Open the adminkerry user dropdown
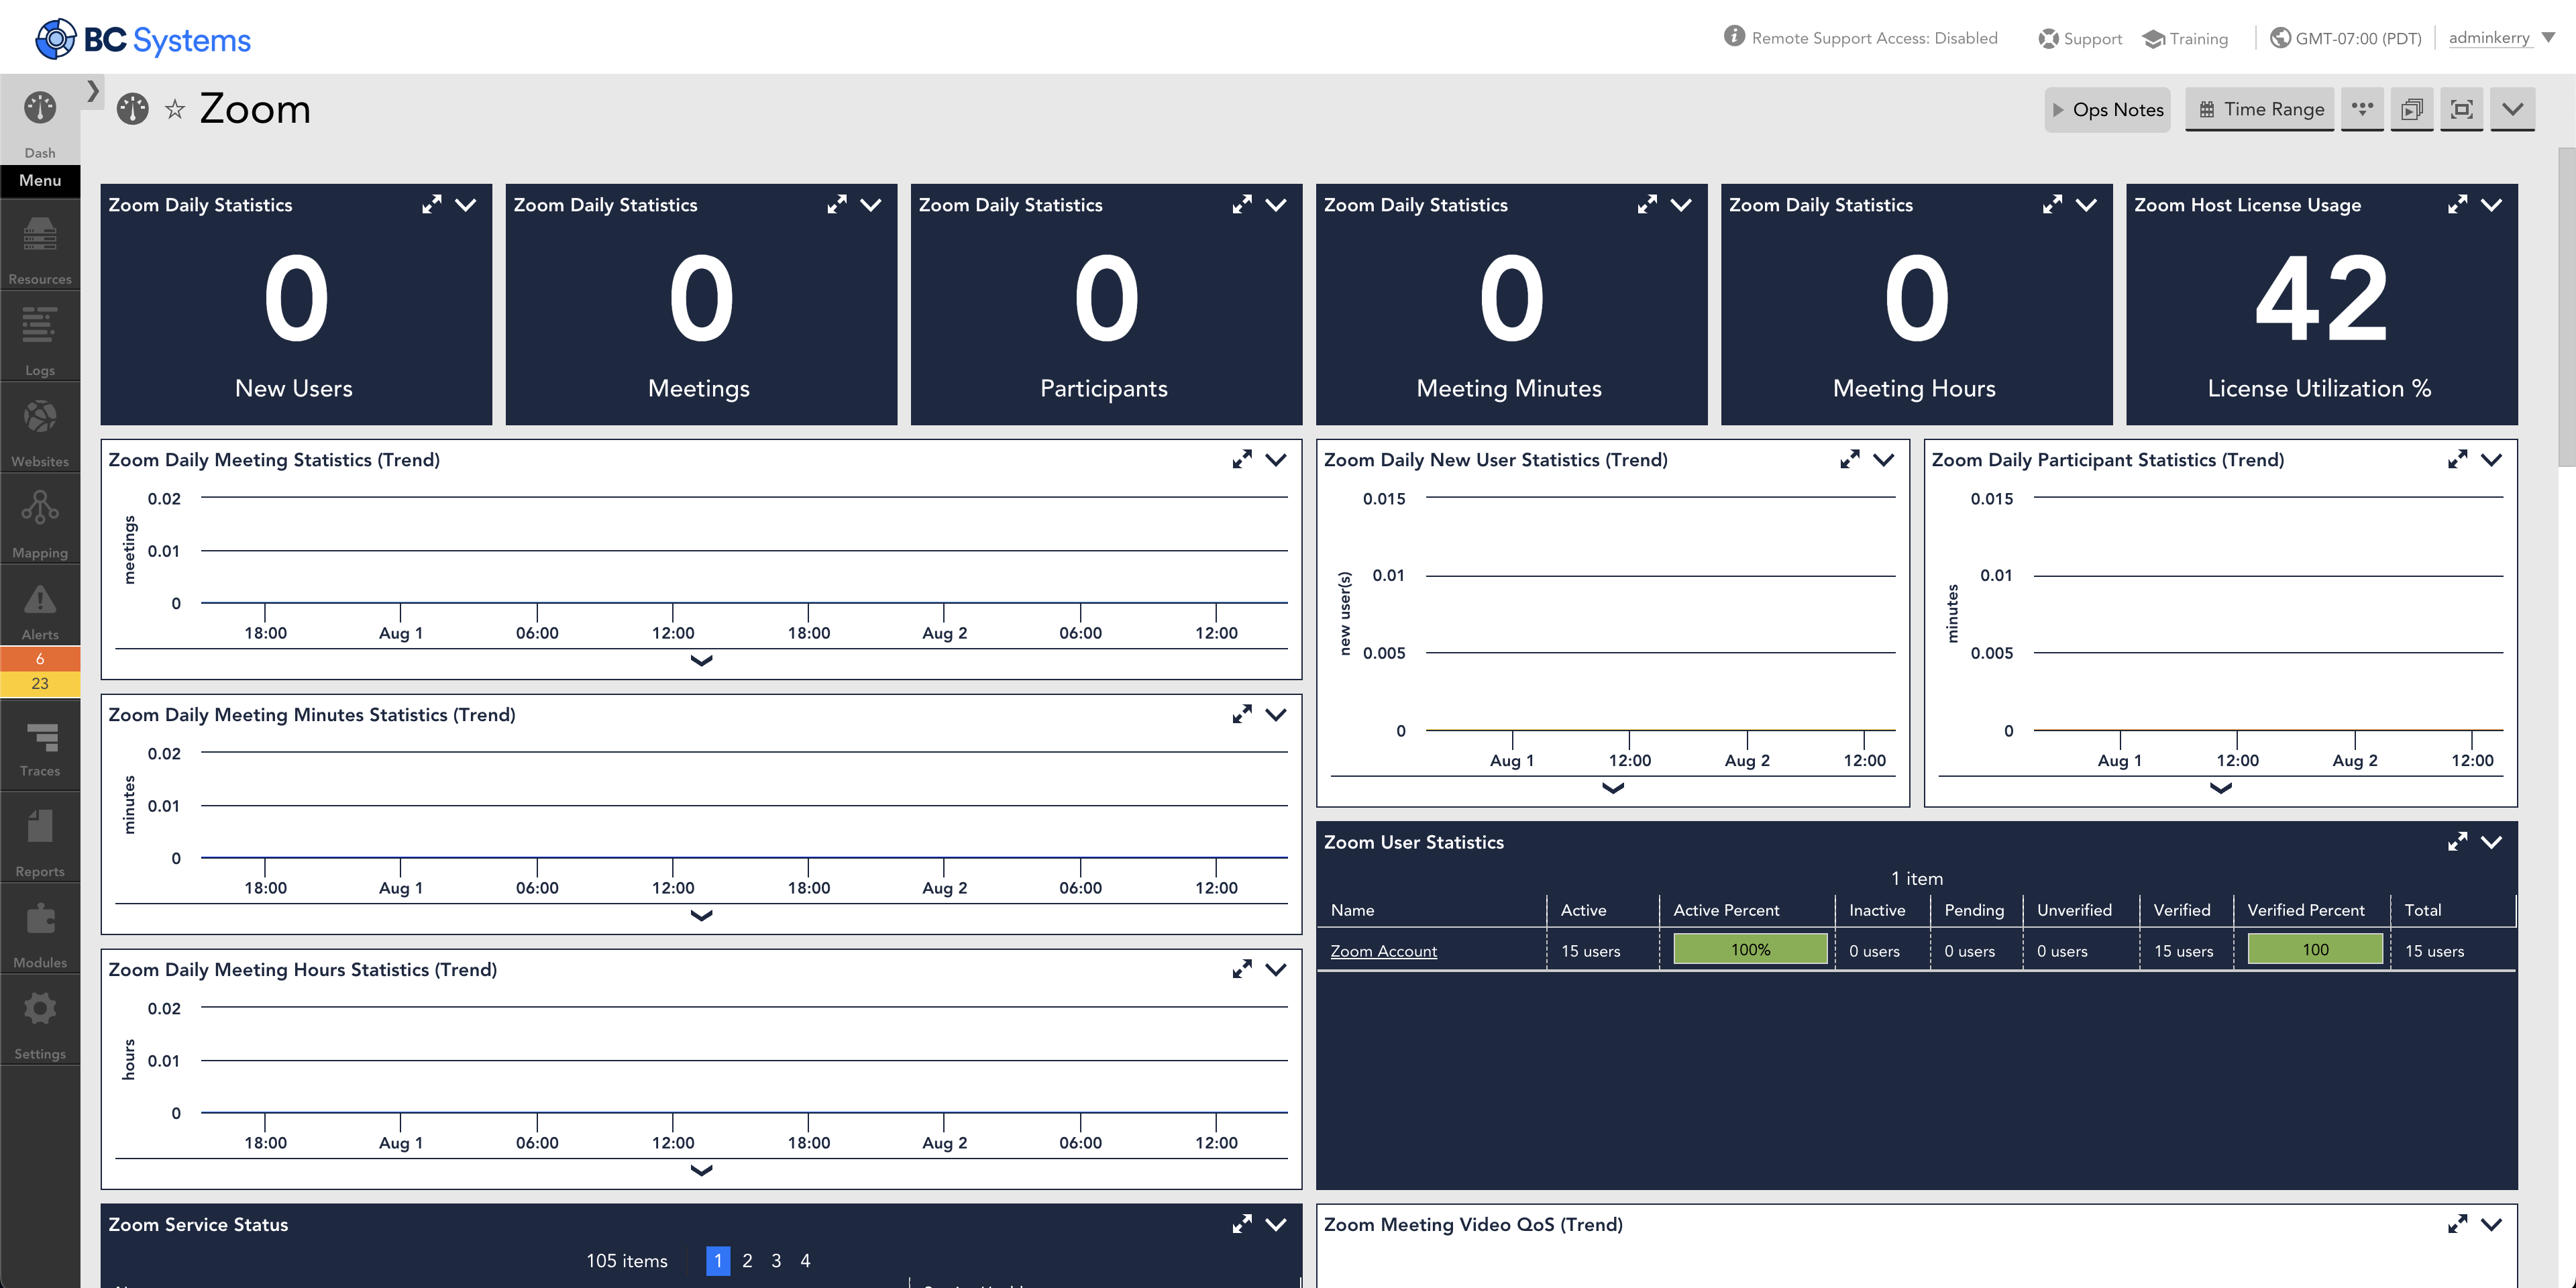Viewport: 2576px width, 1288px height. (2501, 38)
